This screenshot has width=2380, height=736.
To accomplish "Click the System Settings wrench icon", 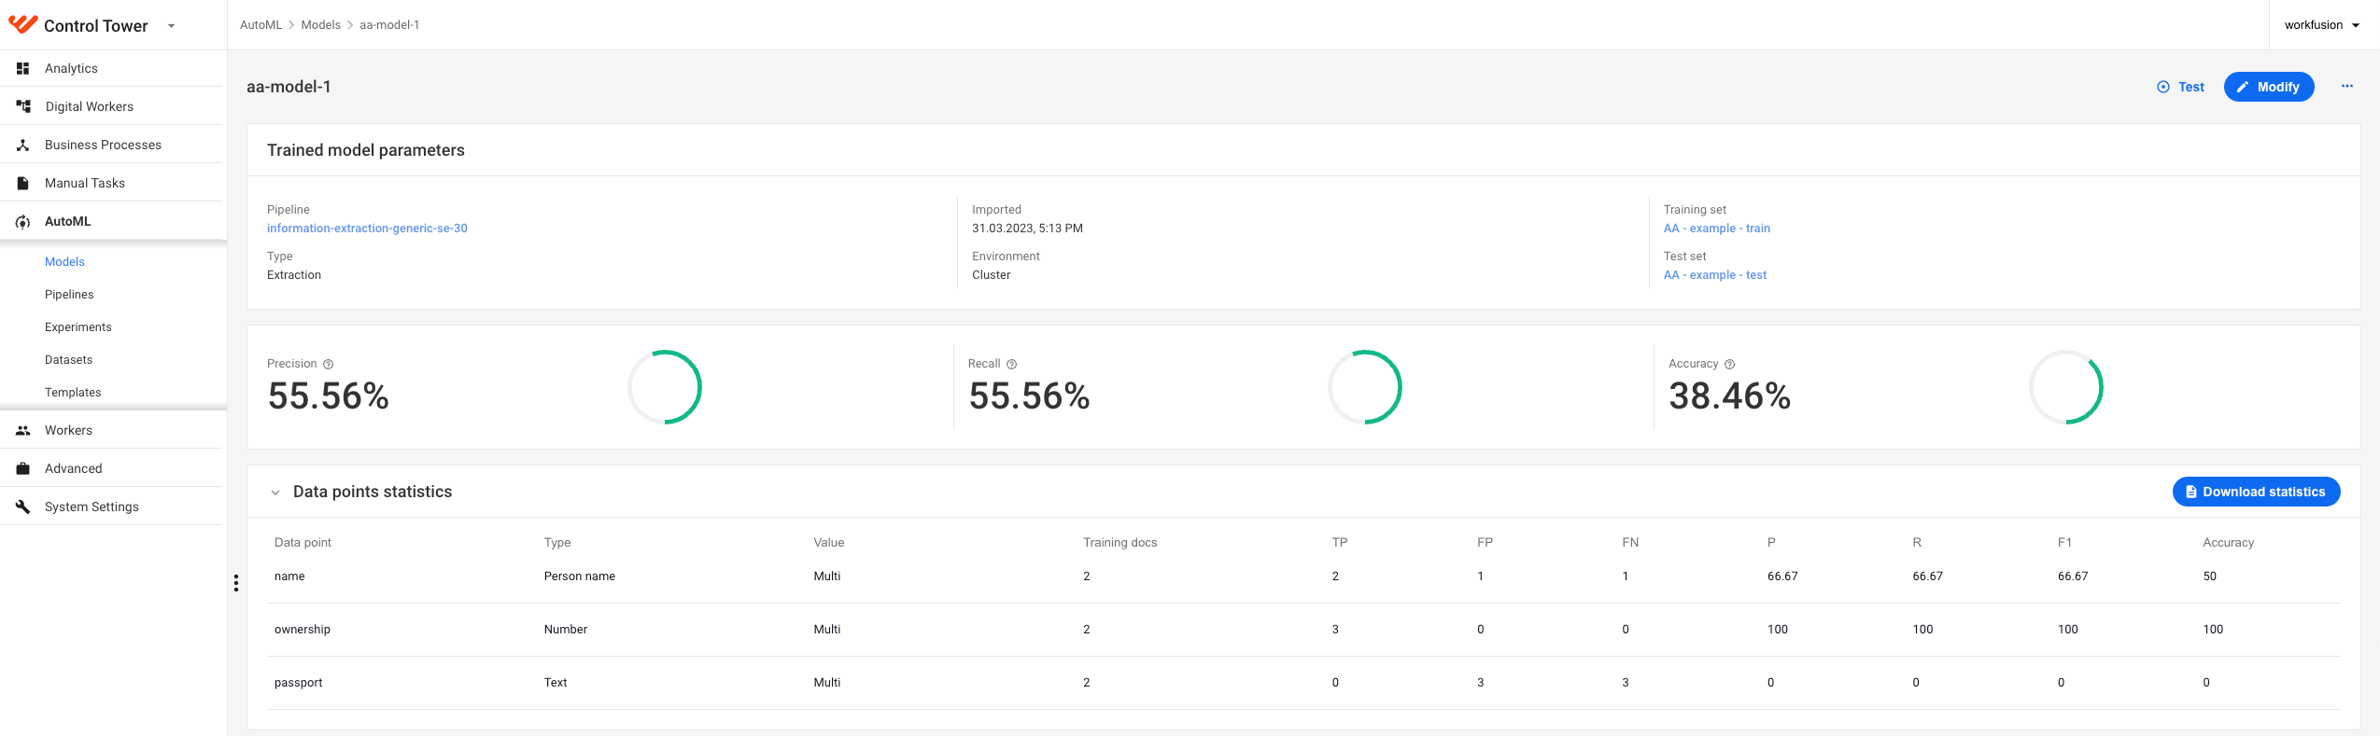I will pos(22,507).
